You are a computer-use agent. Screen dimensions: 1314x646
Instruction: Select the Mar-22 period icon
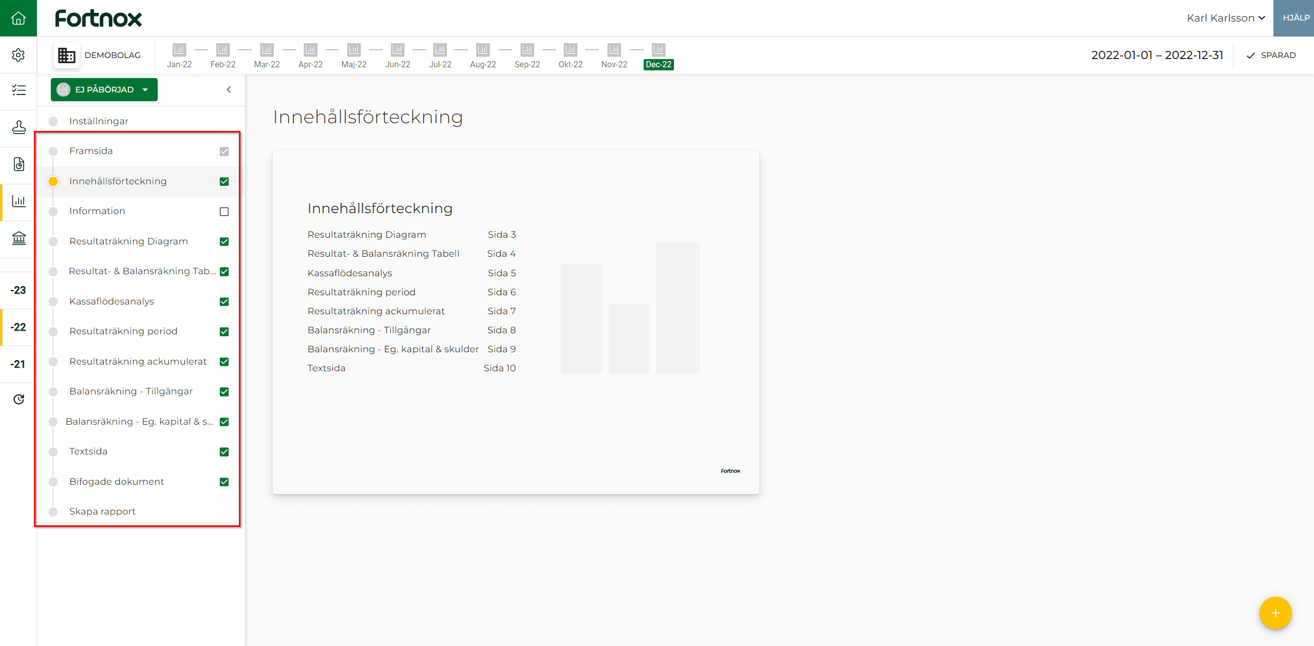267,49
